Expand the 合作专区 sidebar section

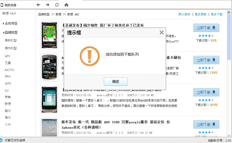click(10, 24)
